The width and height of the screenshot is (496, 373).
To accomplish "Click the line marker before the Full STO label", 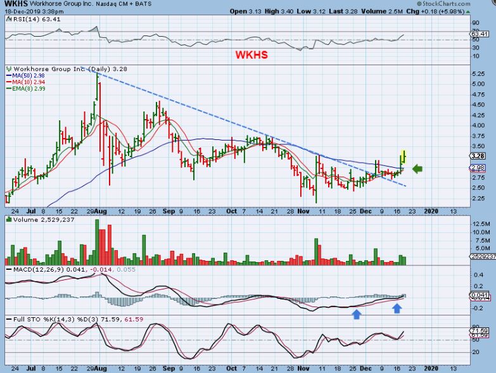I will pos(9,320).
